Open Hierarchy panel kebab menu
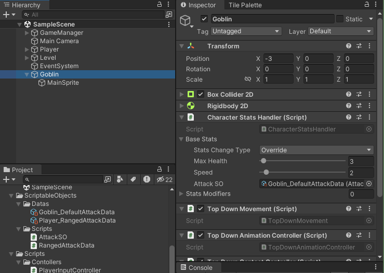Screen dimensions: 384x273 (168, 4)
